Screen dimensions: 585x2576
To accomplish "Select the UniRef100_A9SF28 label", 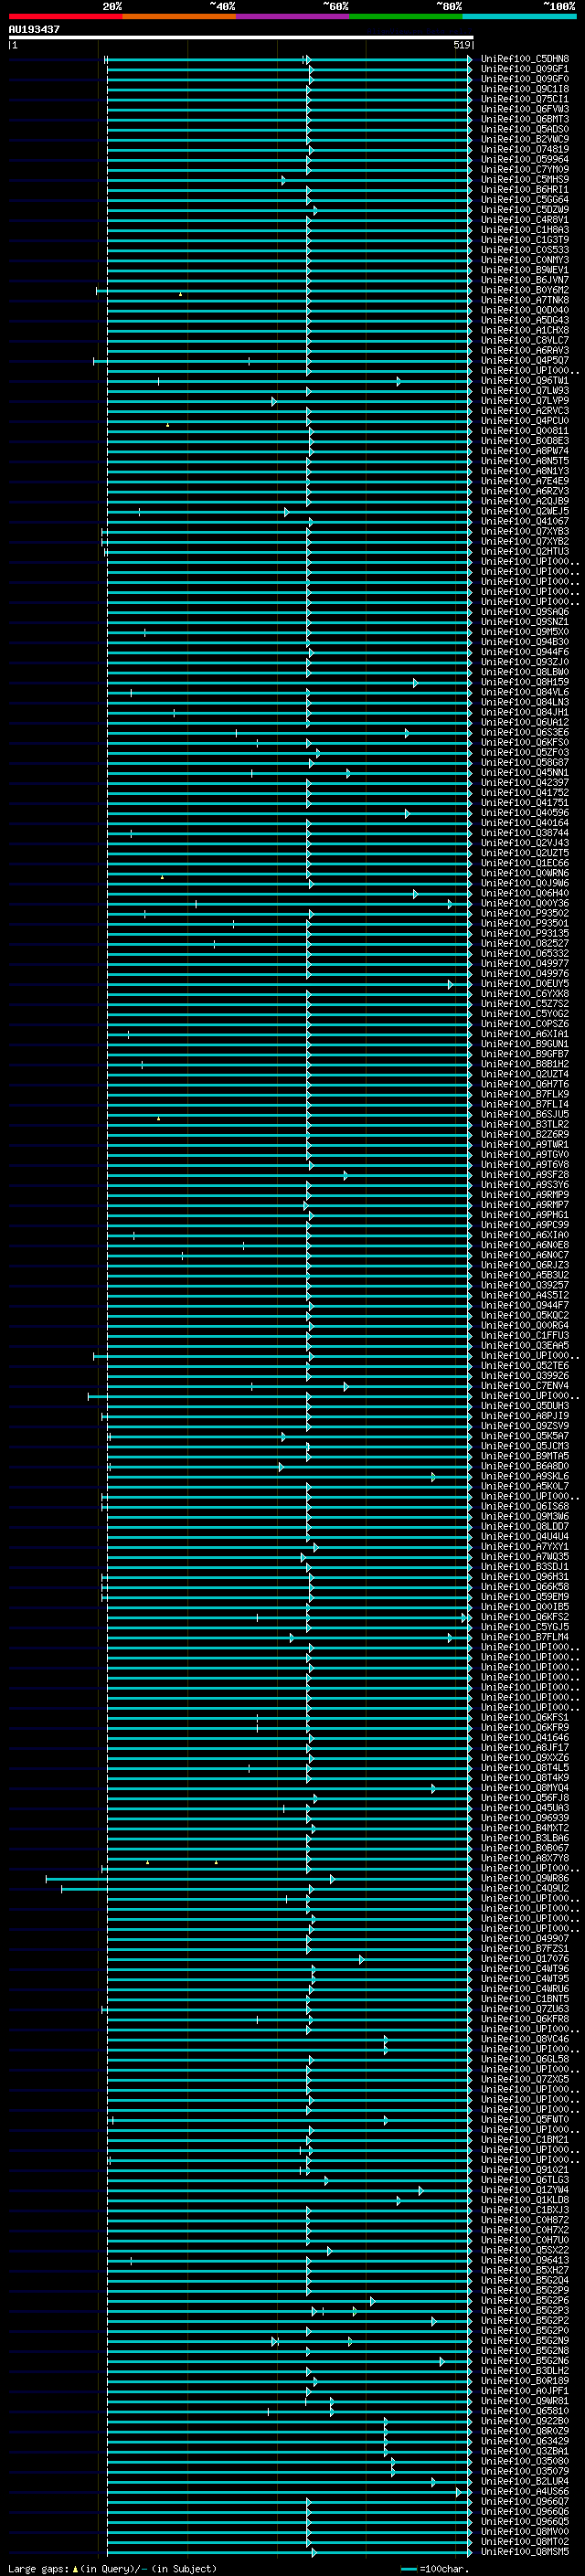I will (x=525, y=1175).
